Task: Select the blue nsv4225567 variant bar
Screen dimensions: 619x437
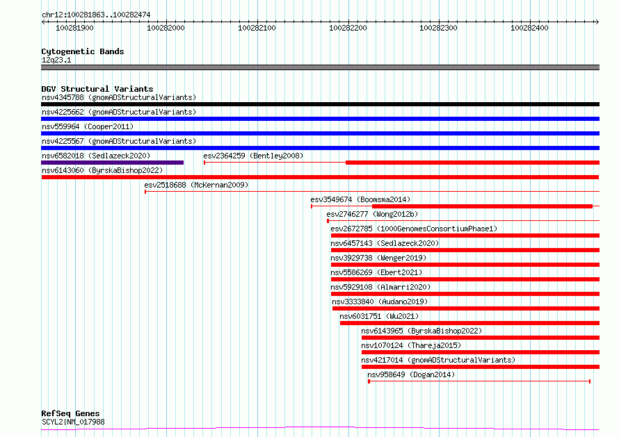Action: click(x=320, y=148)
